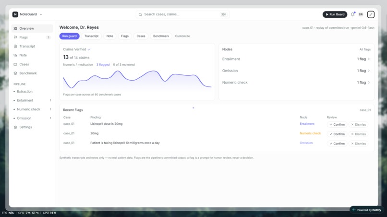387x217 pixels.
Task: Click the Note stethoscope icon in sidebar
Action: (x=15, y=55)
